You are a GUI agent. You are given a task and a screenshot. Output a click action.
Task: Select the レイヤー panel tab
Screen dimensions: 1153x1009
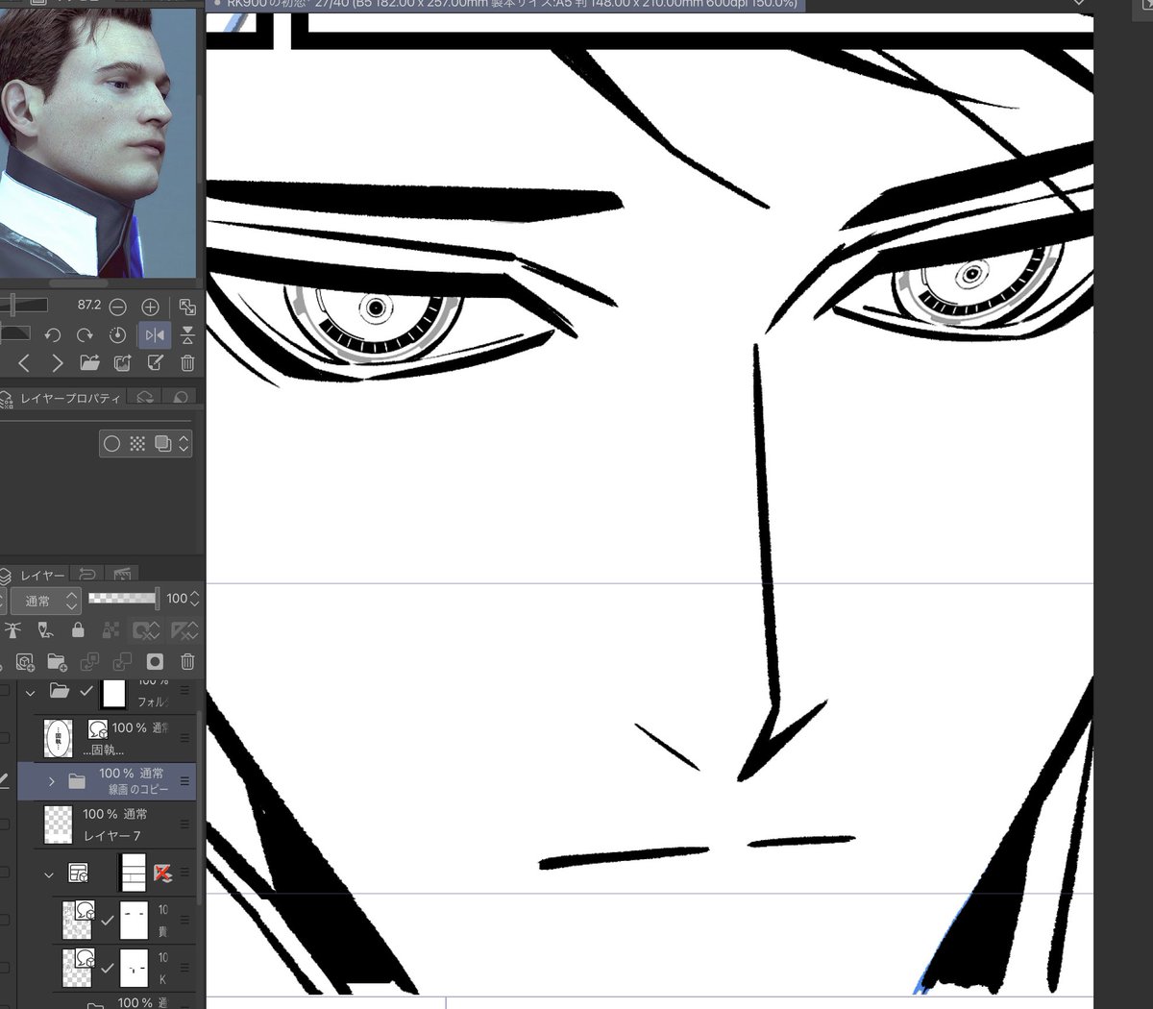pyautogui.click(x=35, y=575)
